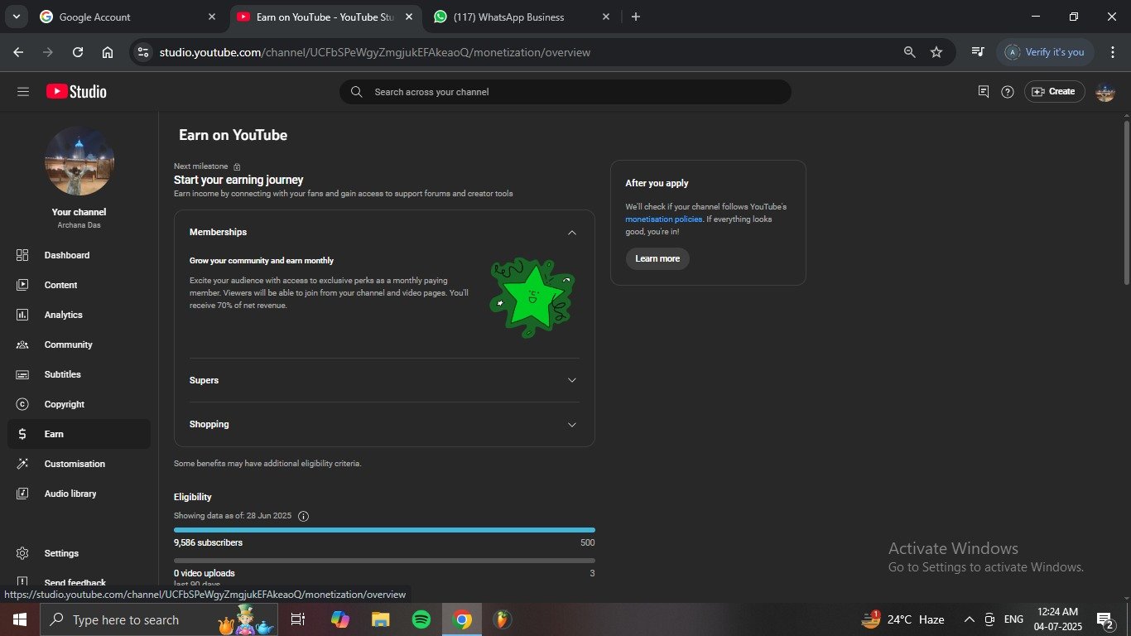Open Customisation page

pos(79,464)
